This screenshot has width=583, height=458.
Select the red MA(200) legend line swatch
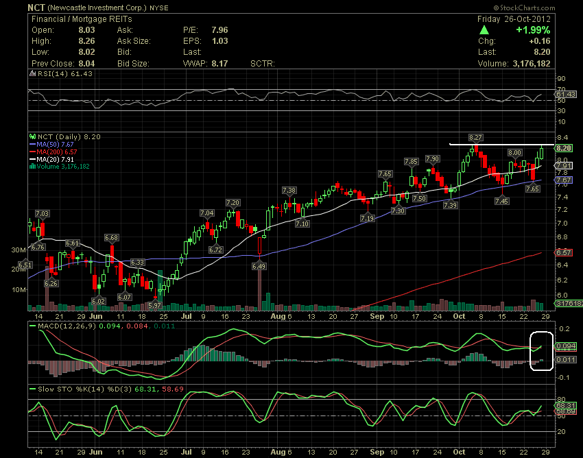pos(32,152)
